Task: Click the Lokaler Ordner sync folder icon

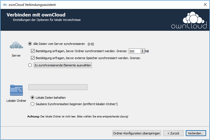Action: click(x=16, y=90)
